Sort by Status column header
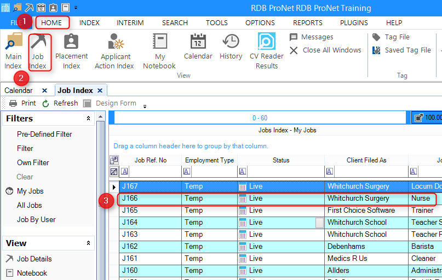442x280 pixels. point(281,160)
